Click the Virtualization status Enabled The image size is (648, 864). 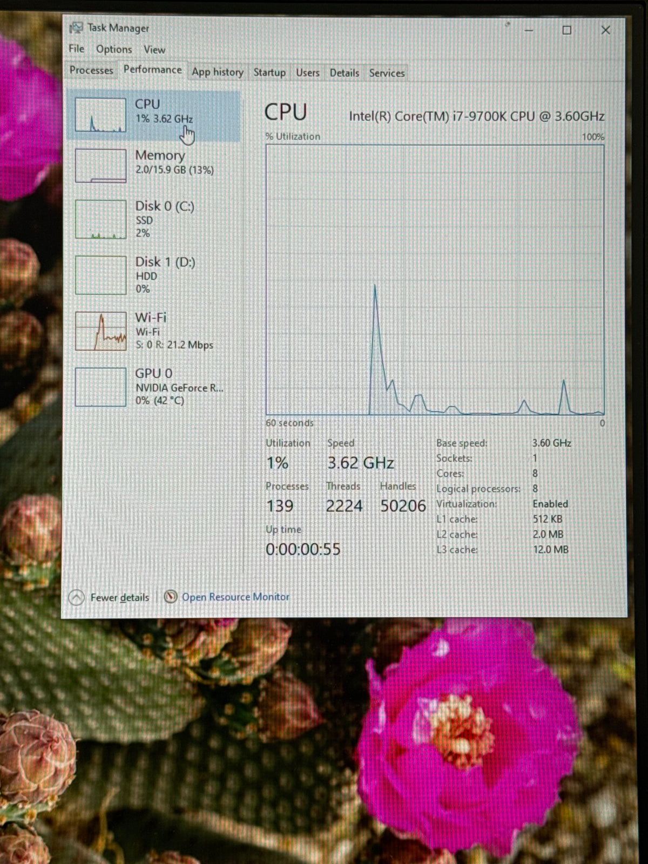(550, 504)
